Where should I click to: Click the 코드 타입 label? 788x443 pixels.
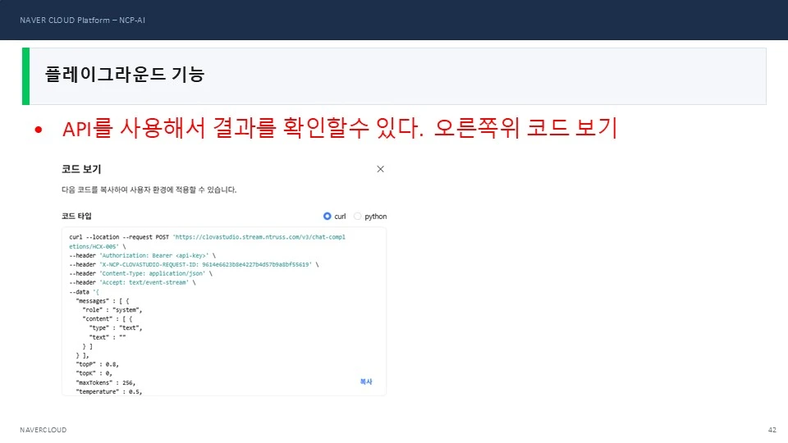pos(76,216)
